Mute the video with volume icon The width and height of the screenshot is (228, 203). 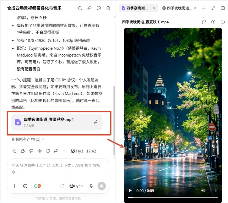point(204,190)
